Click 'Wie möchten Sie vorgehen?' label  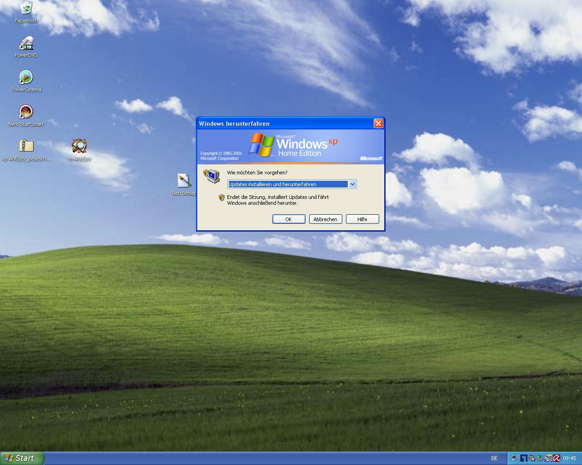(x=257, y=173)
